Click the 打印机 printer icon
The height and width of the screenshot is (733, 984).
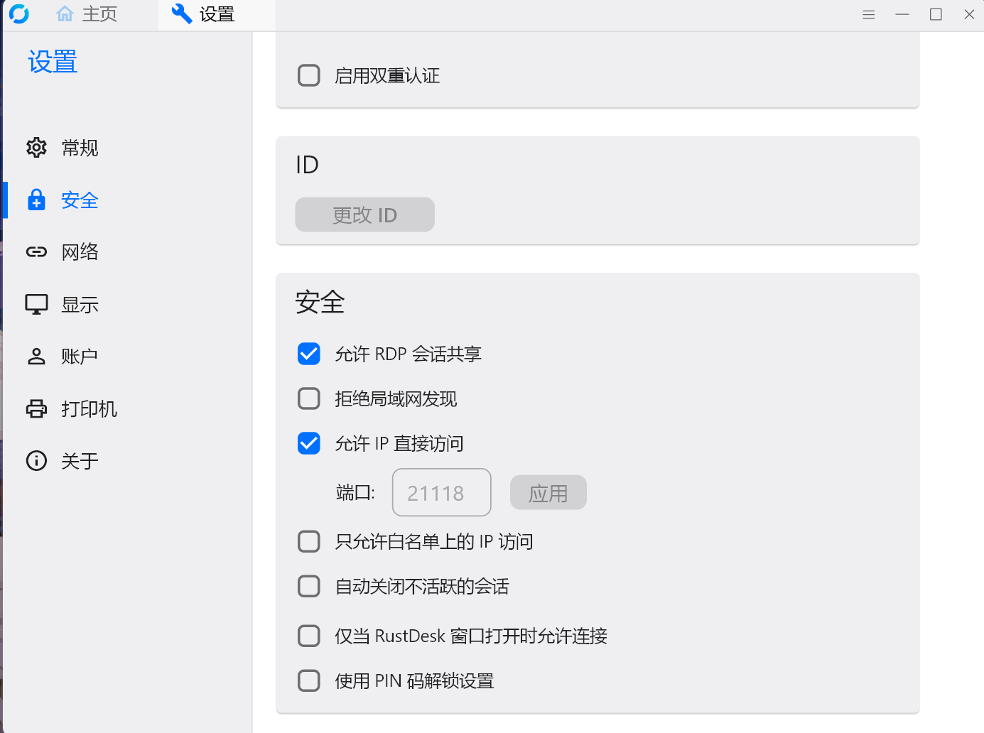point(36,408)
